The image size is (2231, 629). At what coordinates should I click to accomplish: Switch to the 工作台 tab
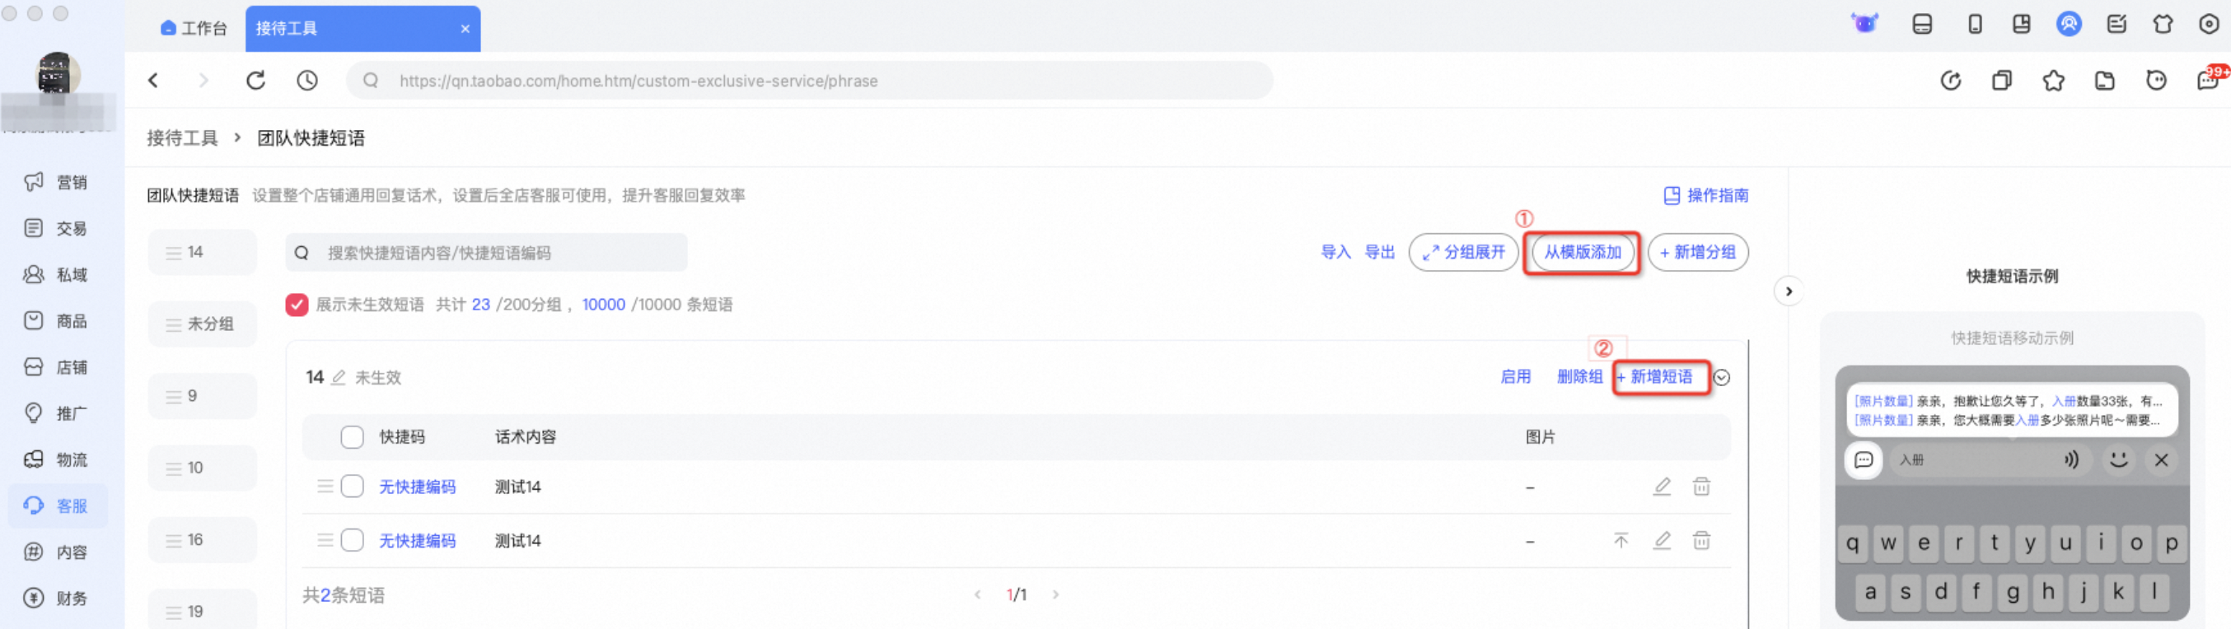click(x=194, y=29)
